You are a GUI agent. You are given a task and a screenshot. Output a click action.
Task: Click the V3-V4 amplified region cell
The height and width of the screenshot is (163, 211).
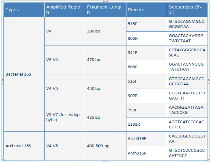[64, 60]
